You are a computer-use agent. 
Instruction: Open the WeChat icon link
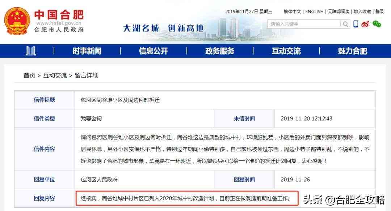click(377, 24)
